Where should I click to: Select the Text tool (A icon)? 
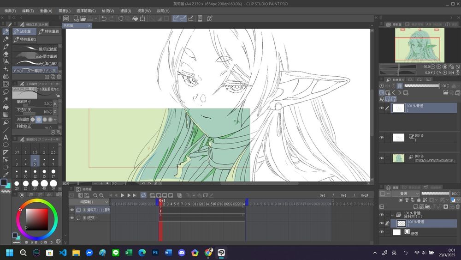[6, 137]
